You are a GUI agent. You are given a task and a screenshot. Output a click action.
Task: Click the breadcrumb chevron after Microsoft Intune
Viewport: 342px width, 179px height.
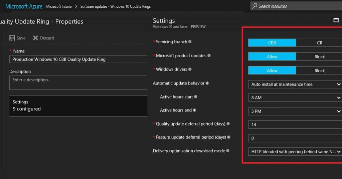point(76,7)
